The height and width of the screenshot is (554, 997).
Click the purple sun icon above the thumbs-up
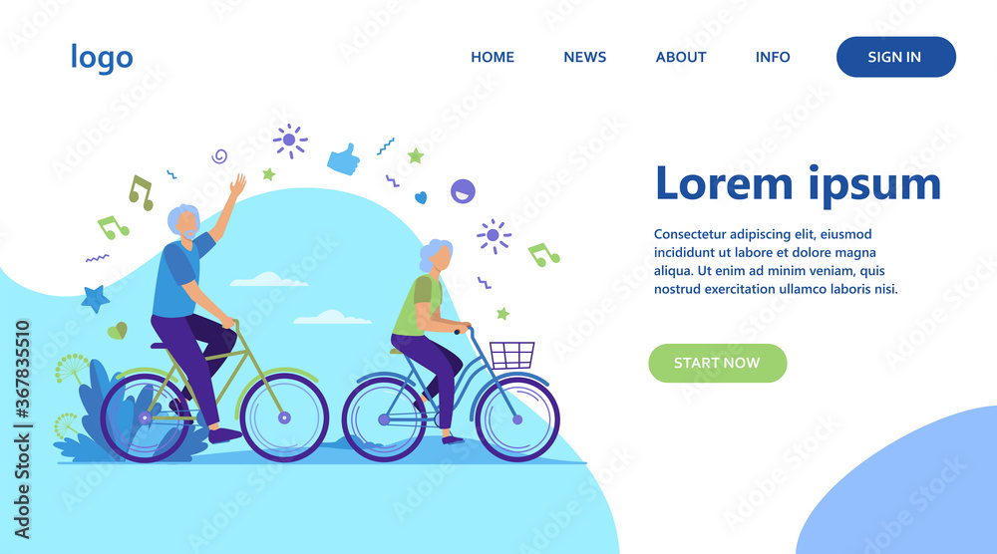[x=290, y=140]
